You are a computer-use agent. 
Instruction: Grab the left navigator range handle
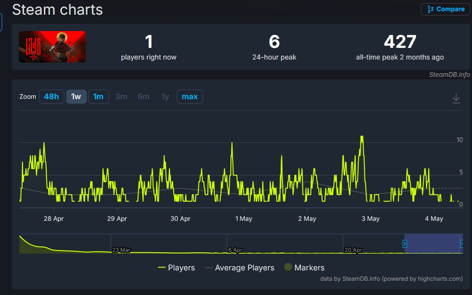pyautogui.click(x=405, y=244)
